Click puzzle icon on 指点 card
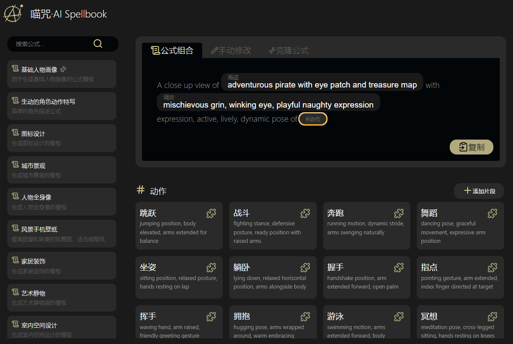513x344 pixels. tap(492, 268)
